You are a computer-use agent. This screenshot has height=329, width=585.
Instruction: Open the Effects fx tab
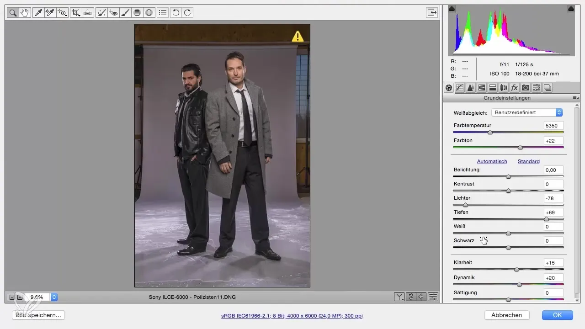[x=515, y=88]
